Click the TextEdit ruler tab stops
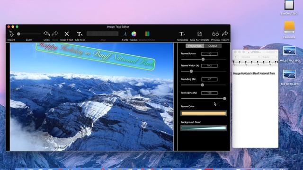 [x=255, y=63]
